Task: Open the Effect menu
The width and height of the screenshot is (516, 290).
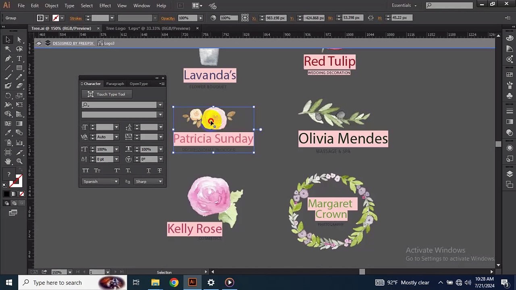Action: pyautogui.click(x=105, y=6)
